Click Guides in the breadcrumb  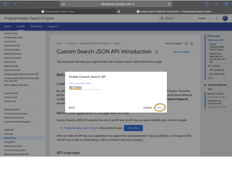117,43
